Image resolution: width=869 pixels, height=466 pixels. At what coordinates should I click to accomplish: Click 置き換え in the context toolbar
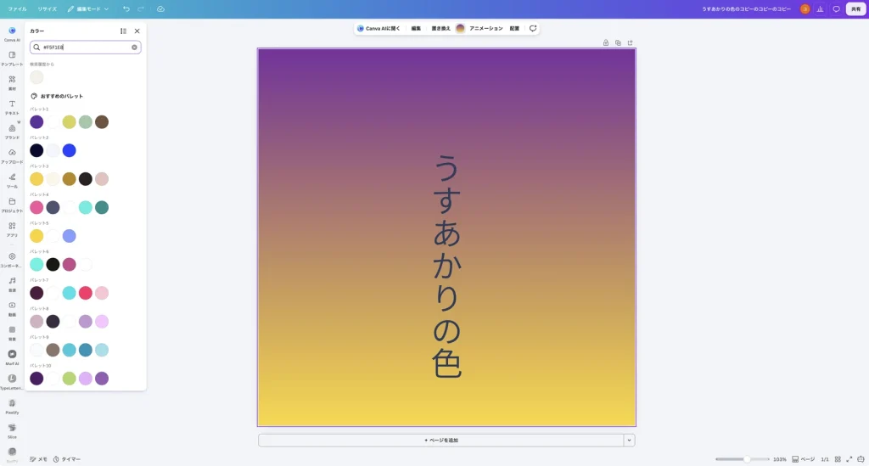coord(440,28)
